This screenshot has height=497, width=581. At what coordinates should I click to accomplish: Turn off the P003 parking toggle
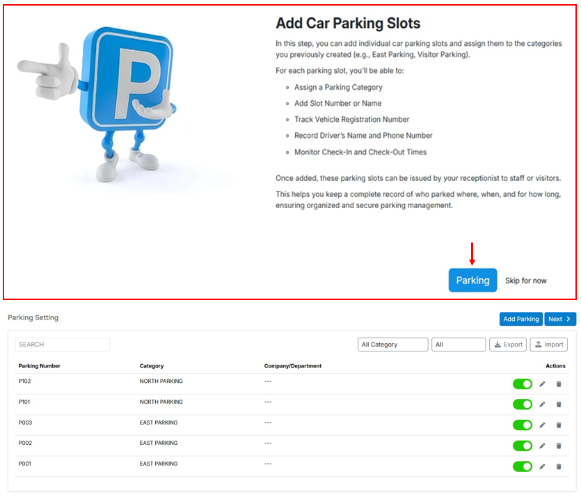click(x=522, y=425)
